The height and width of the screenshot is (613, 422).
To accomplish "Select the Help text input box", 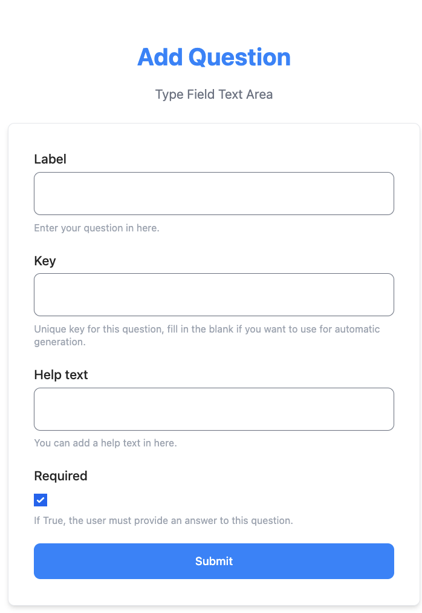I will [x=214, y=409].
